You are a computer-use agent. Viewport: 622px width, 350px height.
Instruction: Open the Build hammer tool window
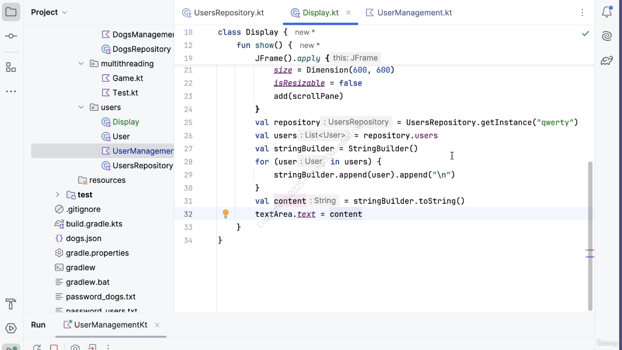point(11,304)
